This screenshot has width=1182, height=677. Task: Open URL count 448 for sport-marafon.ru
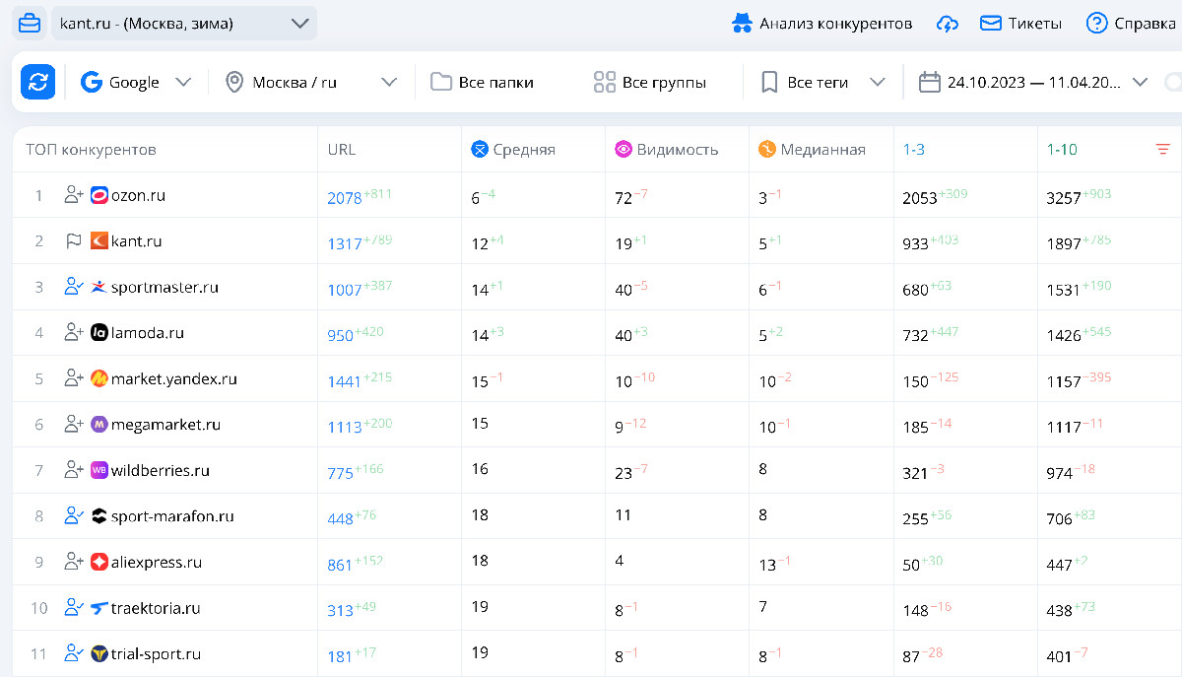(341, 518)
